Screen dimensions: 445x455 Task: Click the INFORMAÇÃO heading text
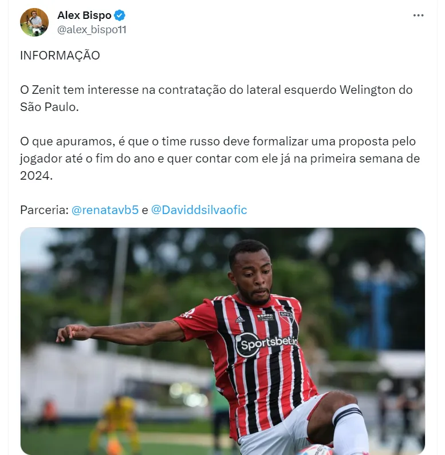click(60, 56)
